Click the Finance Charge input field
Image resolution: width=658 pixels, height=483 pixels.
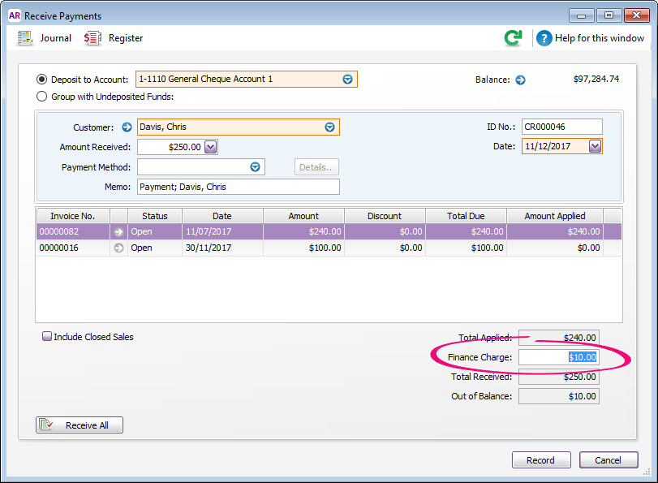tap(558, 357)
